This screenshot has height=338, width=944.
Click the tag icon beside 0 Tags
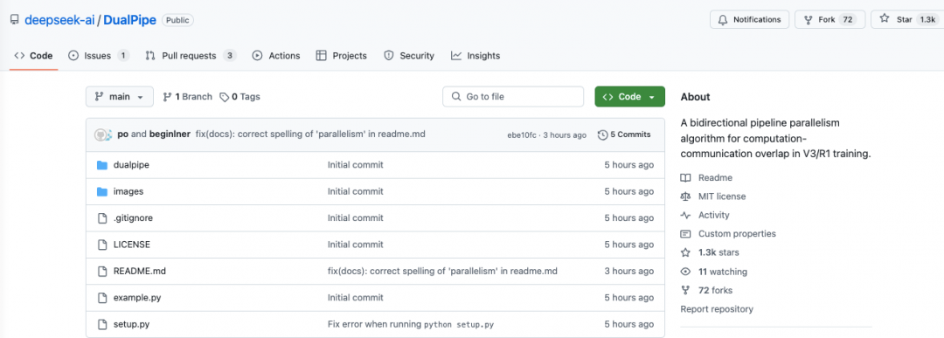[x=225, y=97]
